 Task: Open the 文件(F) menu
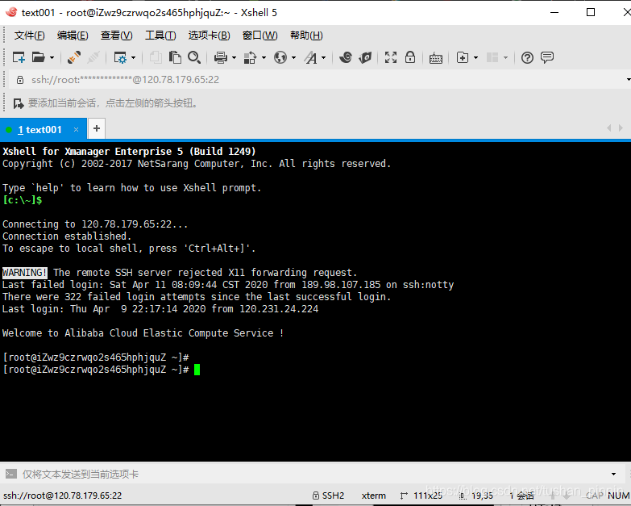(29, 36)
